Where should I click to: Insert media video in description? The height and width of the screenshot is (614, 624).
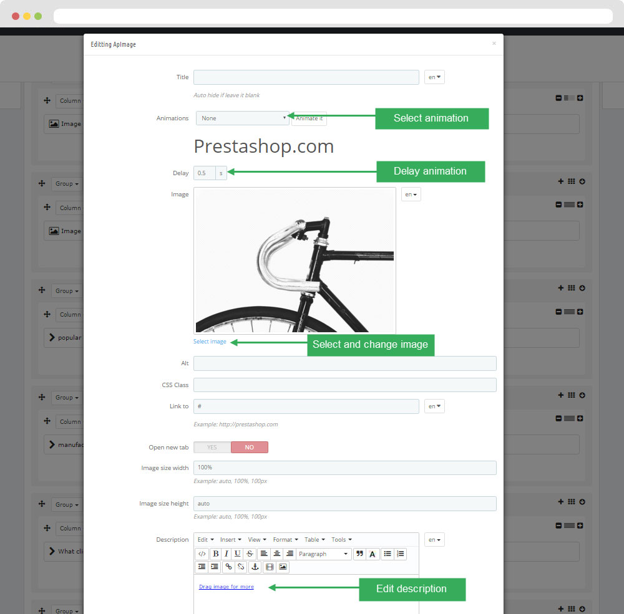270,567
